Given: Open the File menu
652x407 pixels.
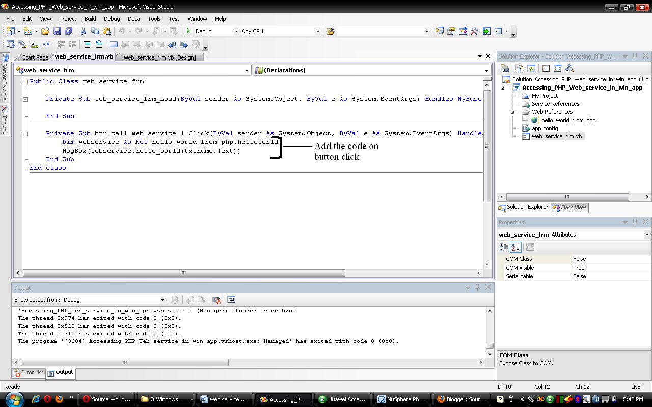Looking at the screenshot, I should pyautogui.click(x=10, y=19).
